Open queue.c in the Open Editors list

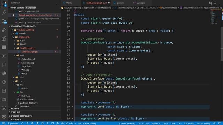pos(34,19)
